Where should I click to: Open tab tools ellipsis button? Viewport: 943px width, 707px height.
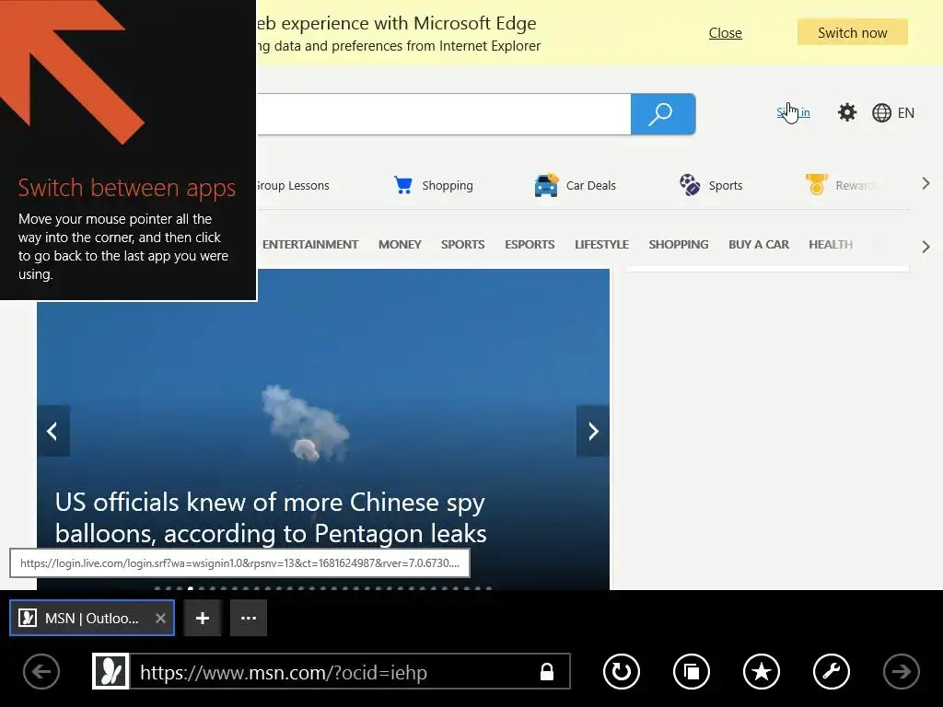click(249, 618)
